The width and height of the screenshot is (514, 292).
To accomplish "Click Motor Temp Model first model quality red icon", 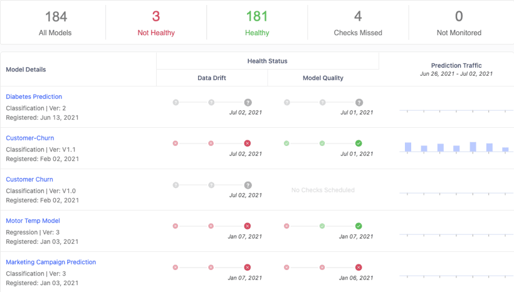I will [286, 226].
